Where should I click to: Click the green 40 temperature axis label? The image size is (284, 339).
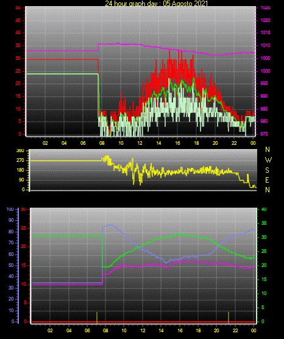(264, 209)
